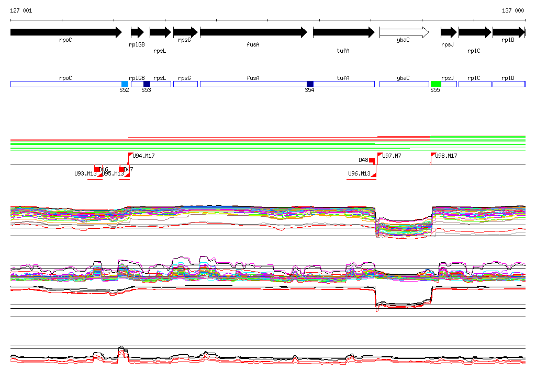536x373 pixels.
Task: Click the rpsG blue outlined annotation box
Action: (x=186, y=84)
